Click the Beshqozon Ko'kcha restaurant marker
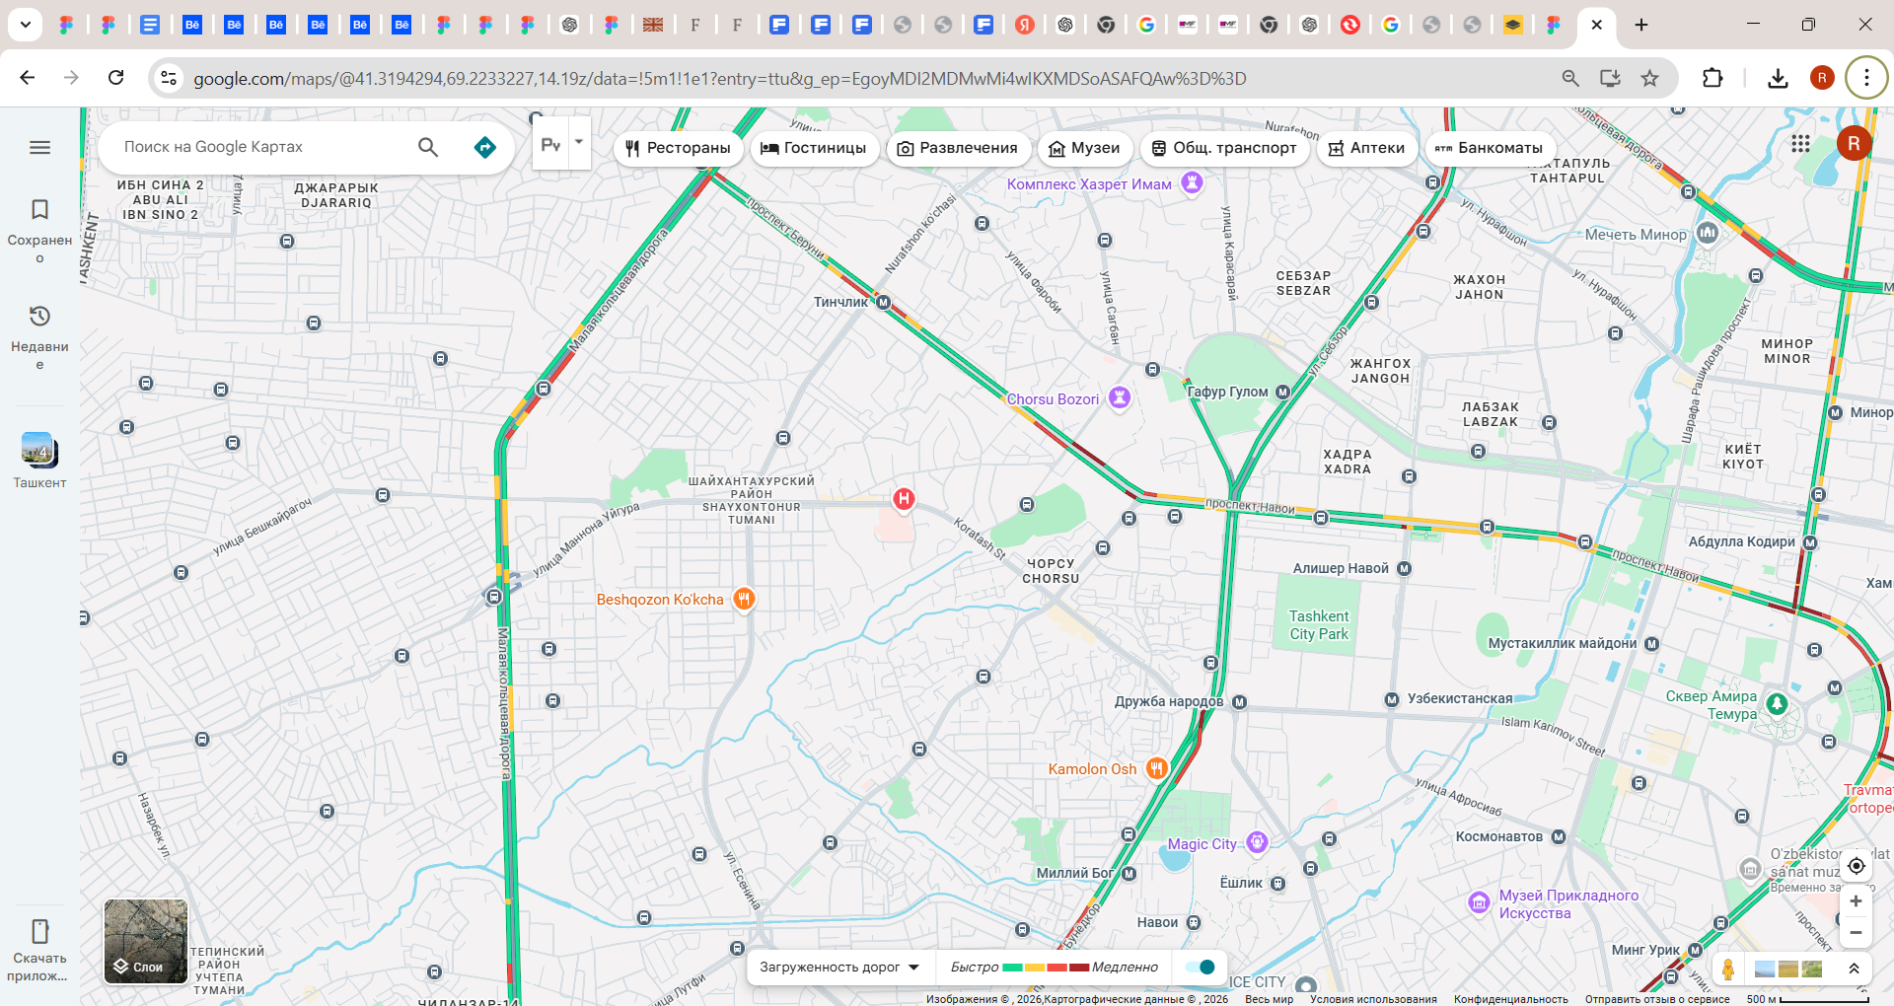1894x1006 pixels. [745, 598]
